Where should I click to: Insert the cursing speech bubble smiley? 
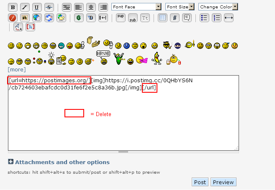click(x=103, y=58)
